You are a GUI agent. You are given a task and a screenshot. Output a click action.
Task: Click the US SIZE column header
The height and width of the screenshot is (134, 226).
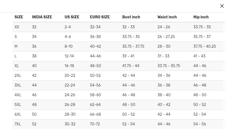72,17
